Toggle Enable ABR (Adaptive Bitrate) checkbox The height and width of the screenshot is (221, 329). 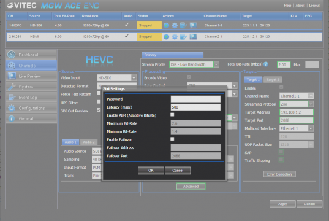172,115
